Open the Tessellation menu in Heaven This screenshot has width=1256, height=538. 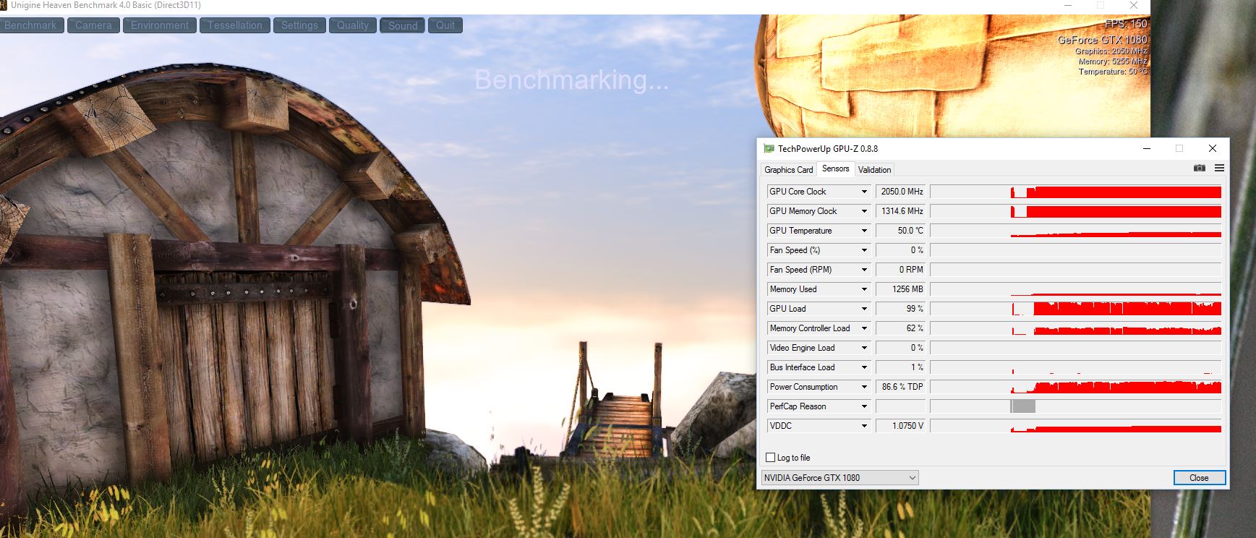click(235, 25)
